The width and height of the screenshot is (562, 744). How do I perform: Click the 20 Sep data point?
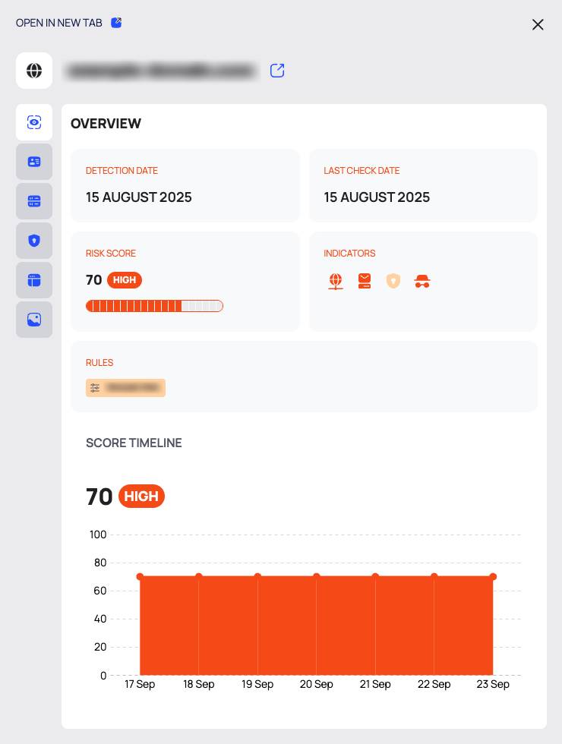pos(317,576)
